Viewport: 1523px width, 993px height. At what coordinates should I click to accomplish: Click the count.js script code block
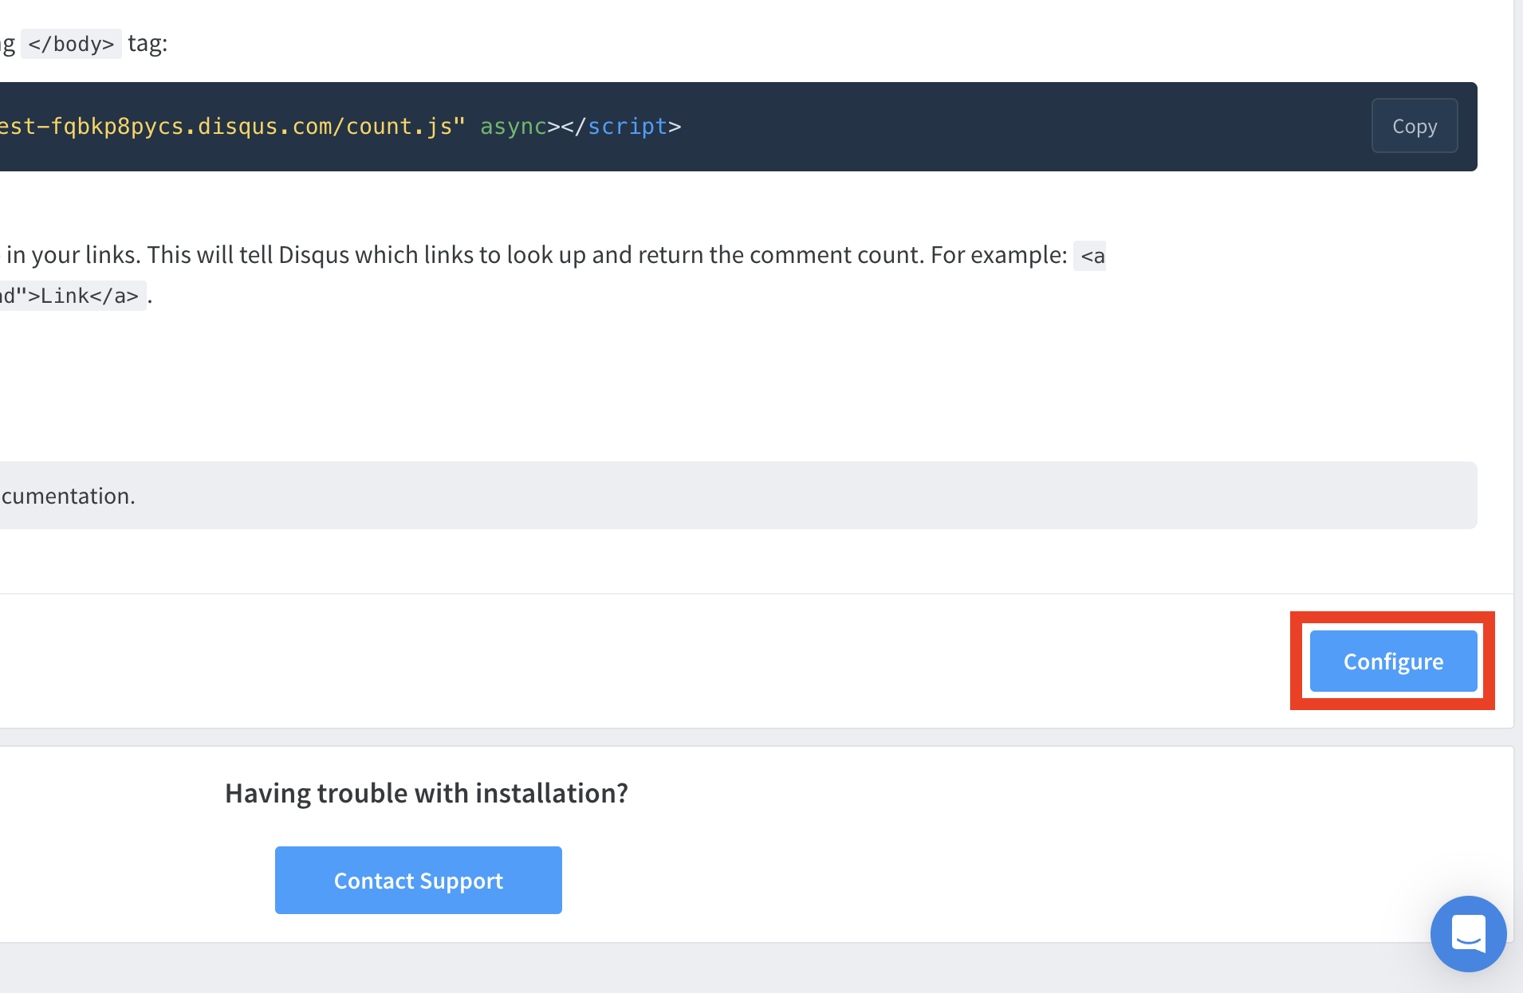tap(738, 127)
